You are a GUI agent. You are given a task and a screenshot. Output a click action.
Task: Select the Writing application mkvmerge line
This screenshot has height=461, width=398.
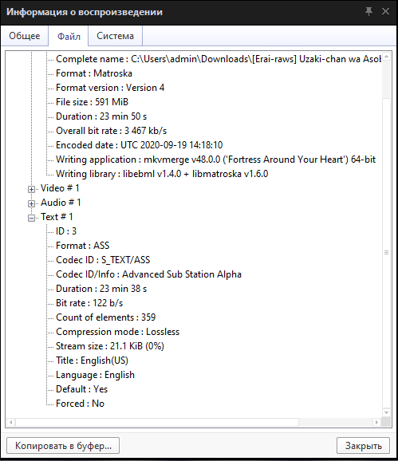click(x=216, y=160)
